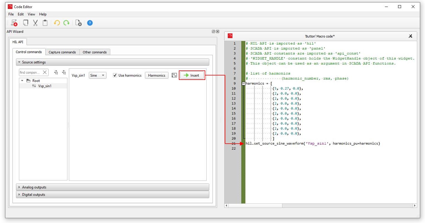Open help via blue question mark
425x223 pixels.
coord(90,23)
